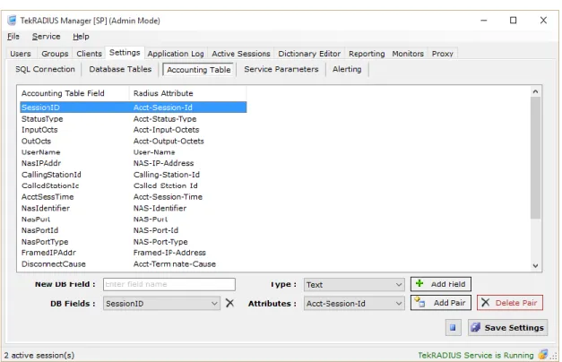
Task: Open the Alerting sub-tab
Action: click(x=347, y=69)
